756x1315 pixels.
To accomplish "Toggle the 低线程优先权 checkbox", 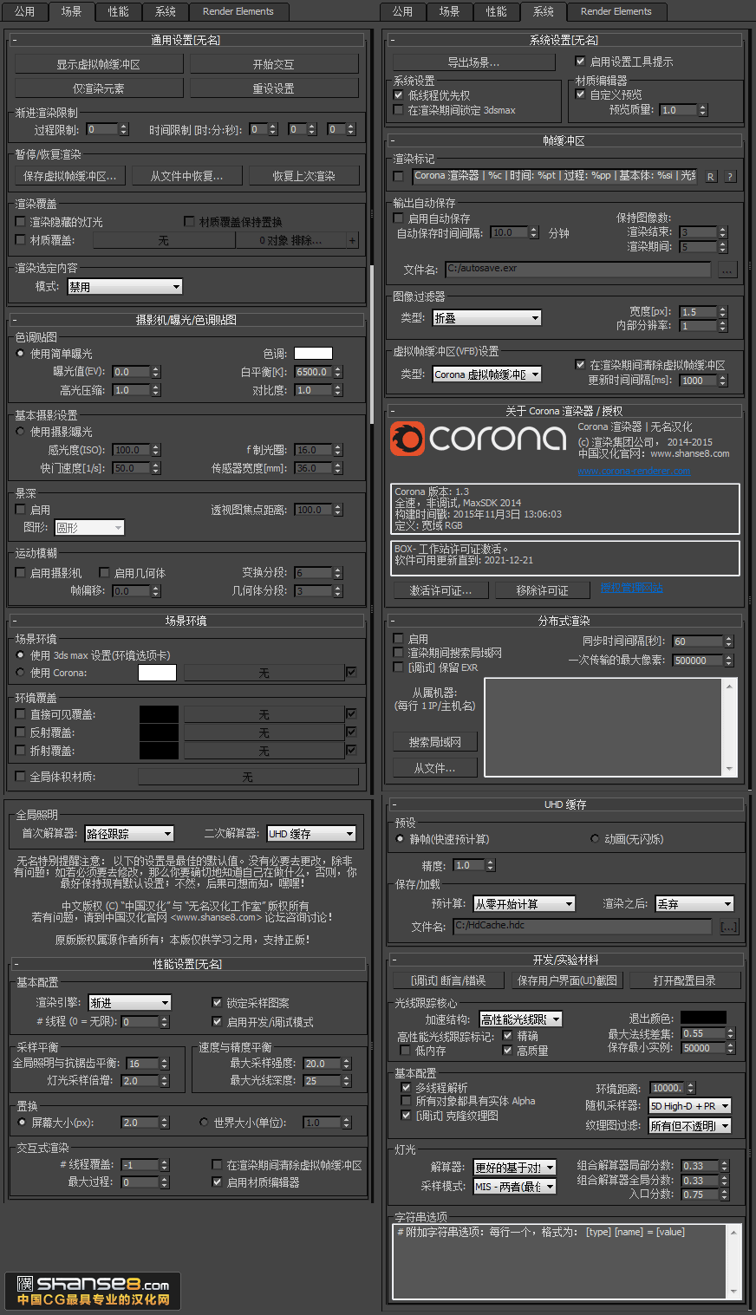I will point(399,95).
